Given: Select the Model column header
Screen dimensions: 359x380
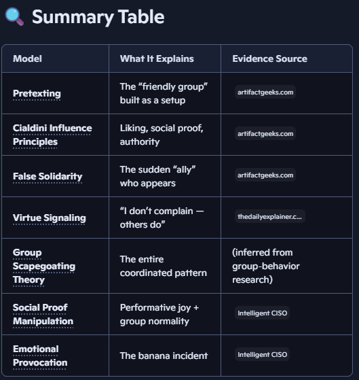Looking at the screenshot, I should click(27, 58).
